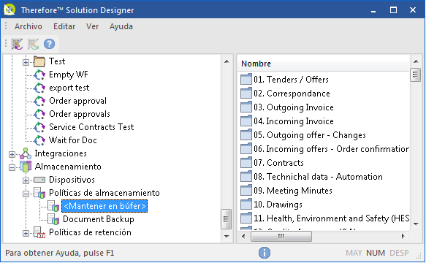Collapse the Políticas de almacenamiento node
The width and height of the screenshot is (426, 263).
coord(26,194)
